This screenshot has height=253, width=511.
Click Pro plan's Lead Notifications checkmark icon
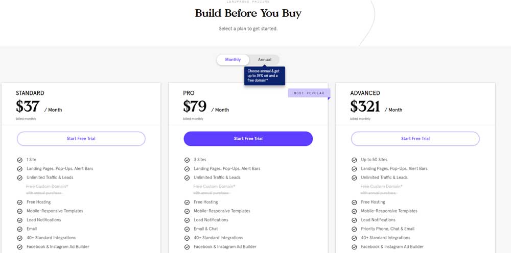point(187,220)
